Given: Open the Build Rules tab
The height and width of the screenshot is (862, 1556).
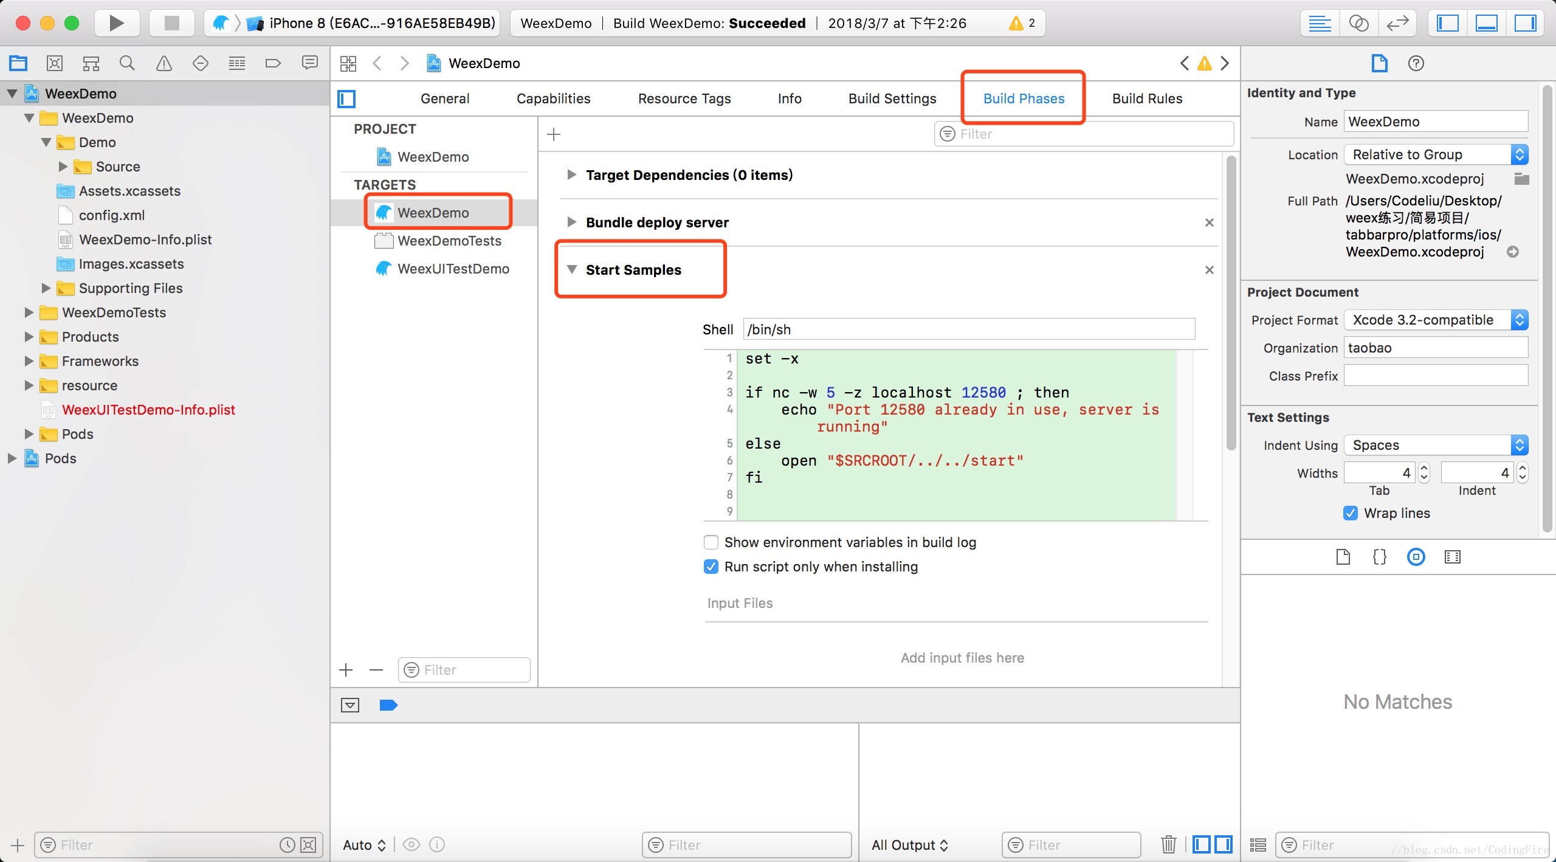Looking at the screenshot, I should tap(1147, 98).
